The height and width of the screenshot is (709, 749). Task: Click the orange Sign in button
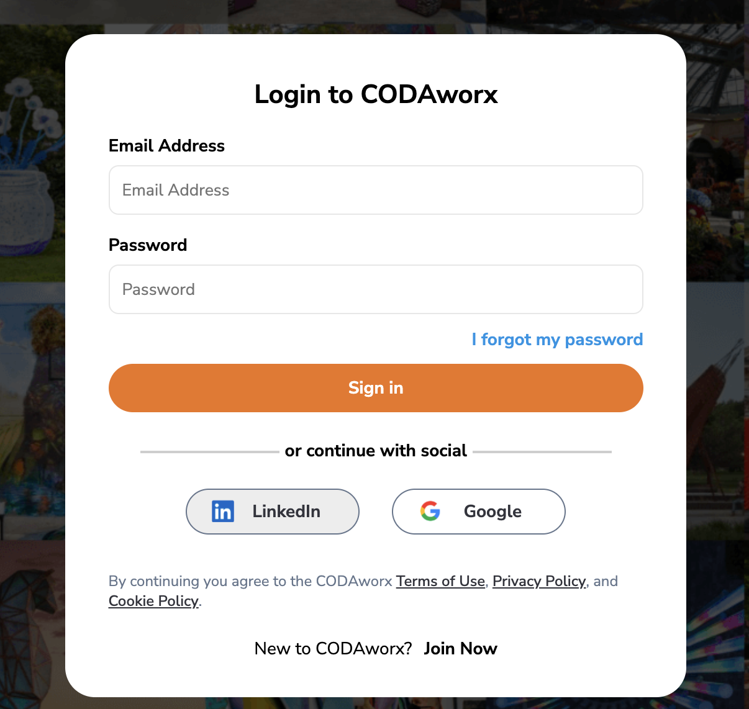click(376, 388)
